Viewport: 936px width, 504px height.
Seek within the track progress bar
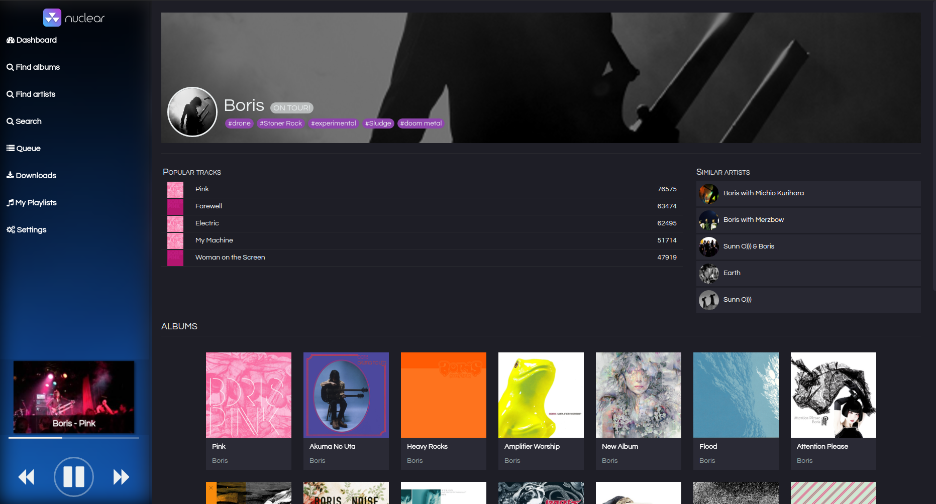coord(74,438)
